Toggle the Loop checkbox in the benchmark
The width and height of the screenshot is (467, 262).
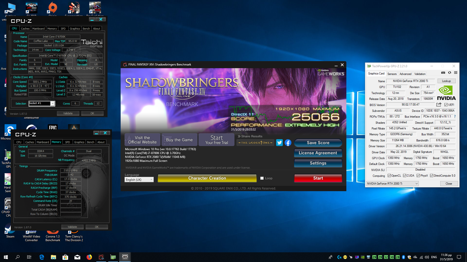tap(262, 178)
